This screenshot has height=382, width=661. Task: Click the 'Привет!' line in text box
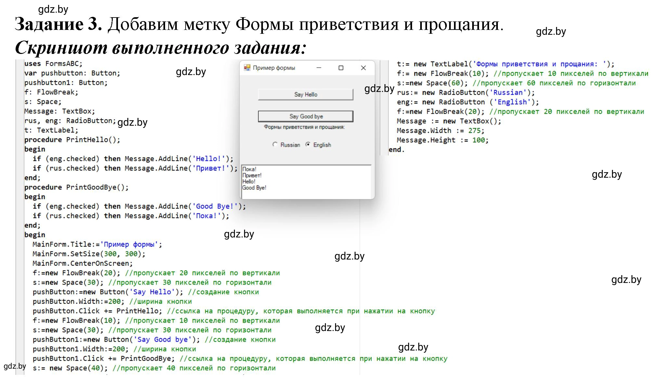252,175
